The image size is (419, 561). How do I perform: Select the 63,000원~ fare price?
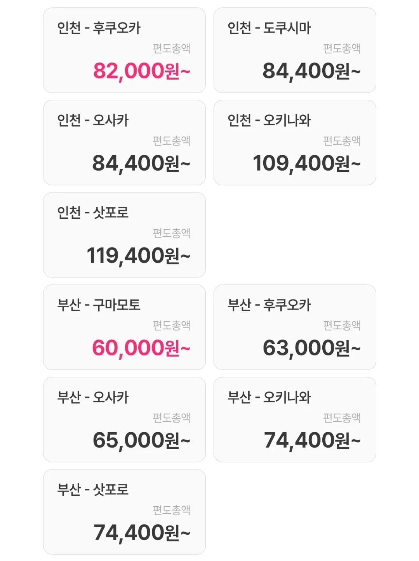click(312, 348)
